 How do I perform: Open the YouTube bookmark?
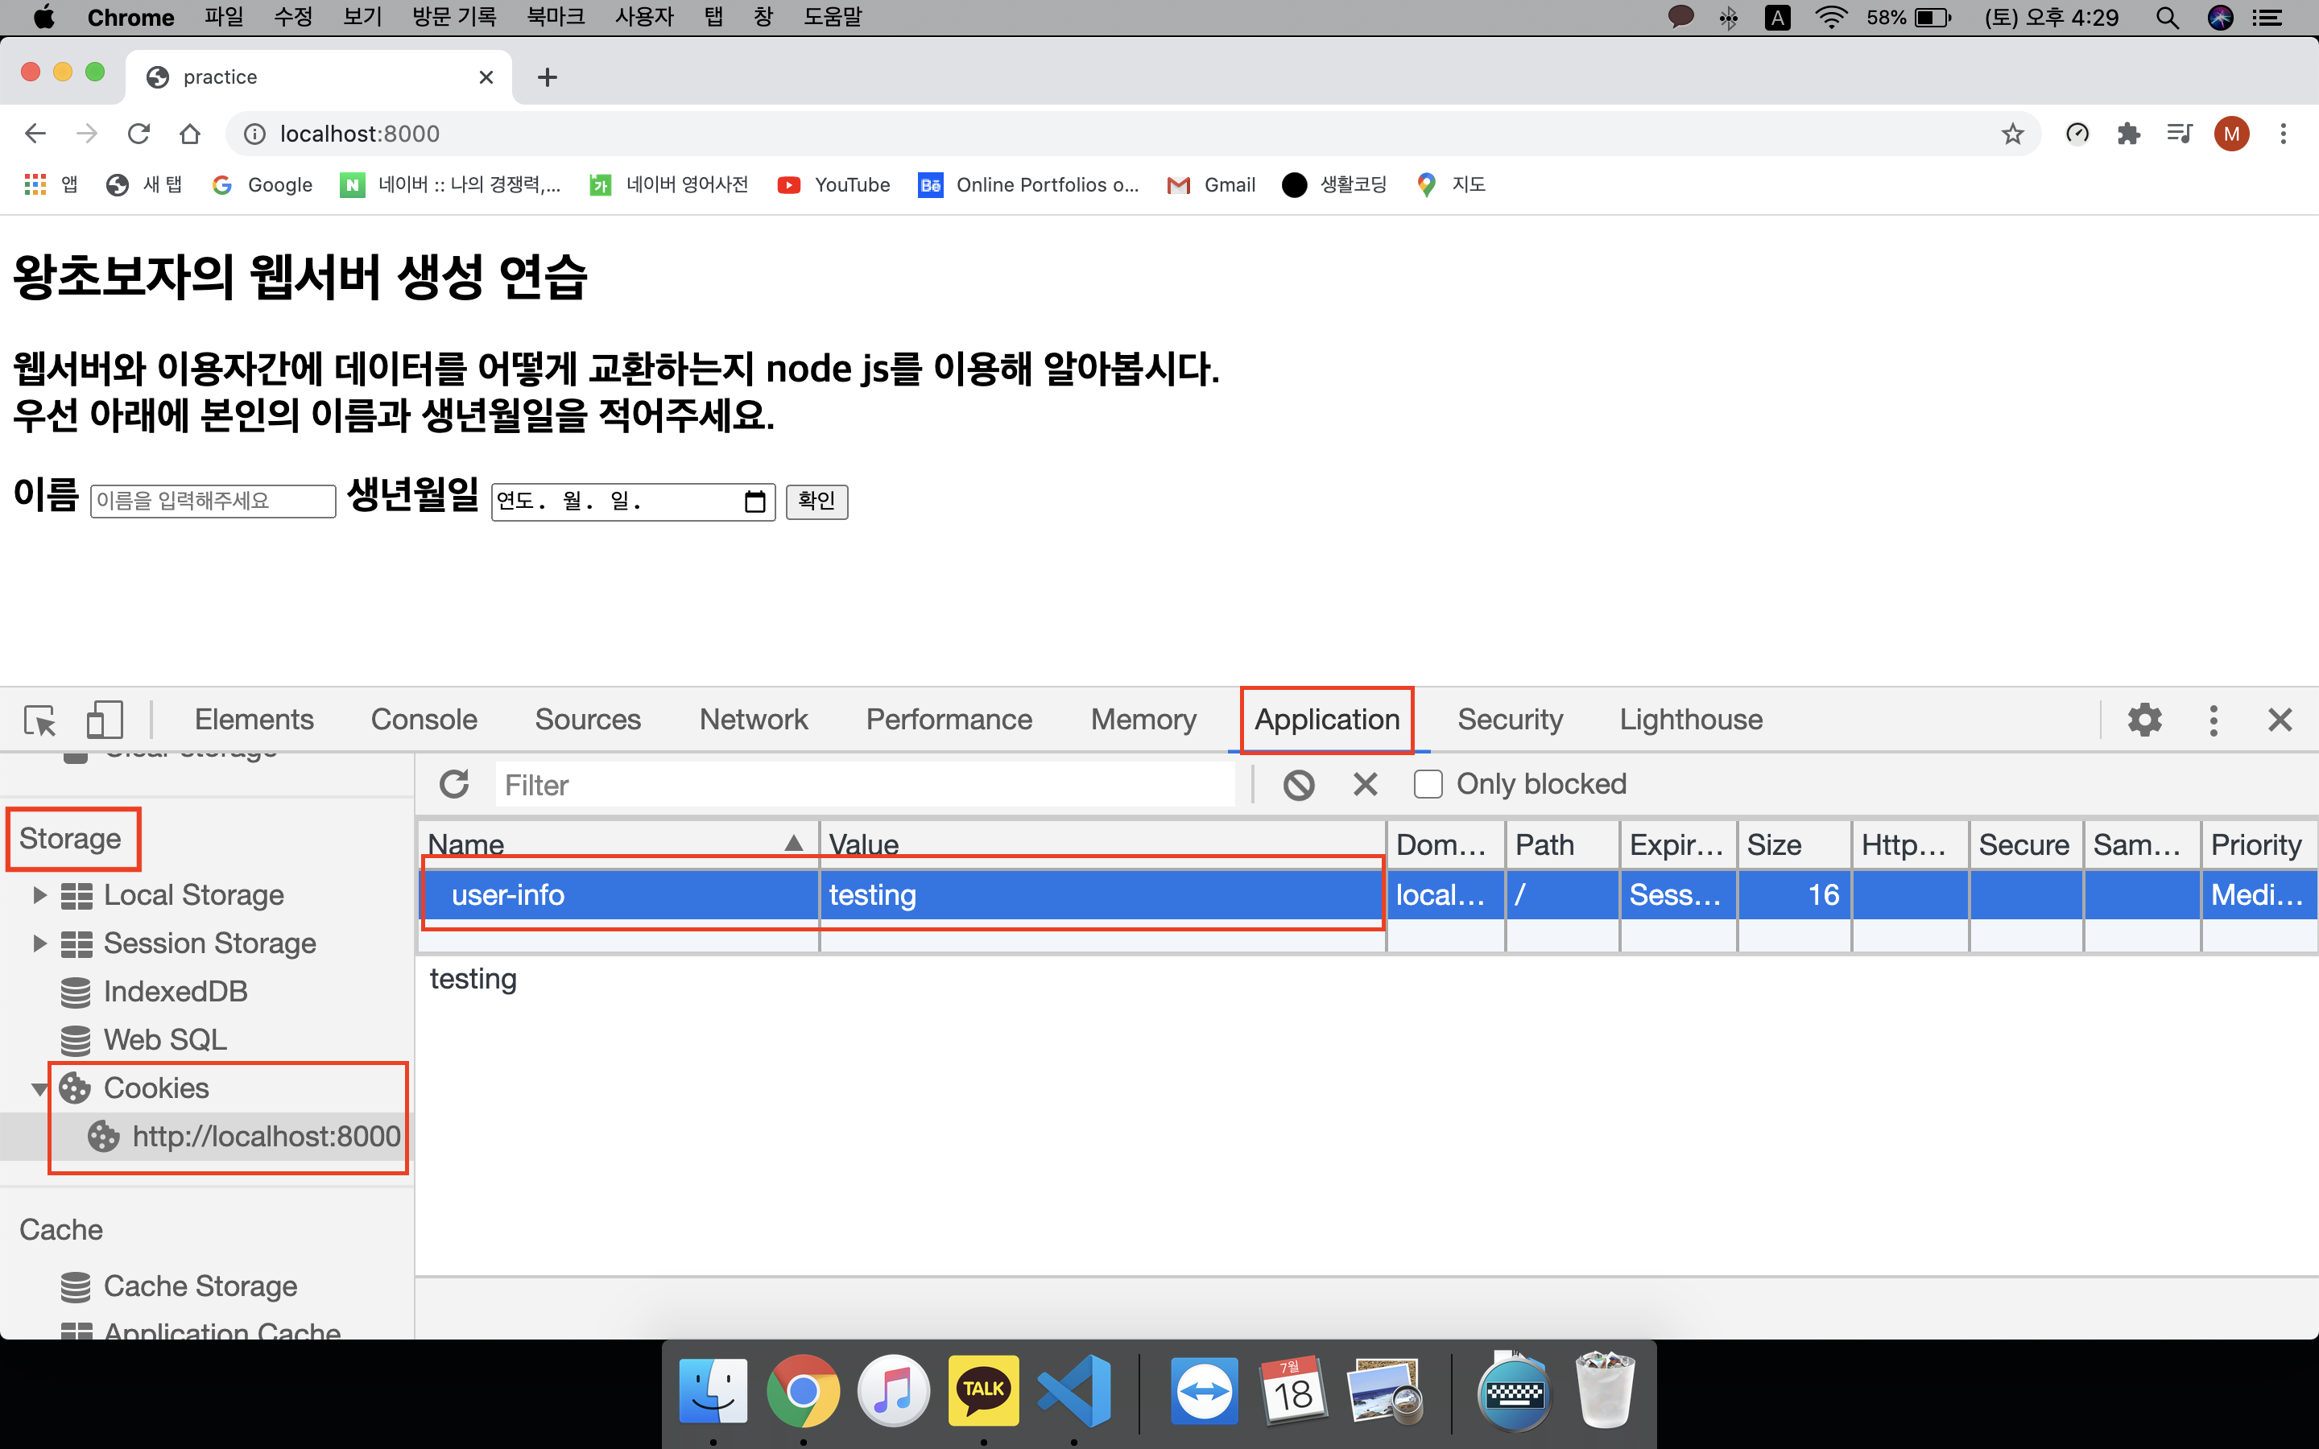click(833, 185)
